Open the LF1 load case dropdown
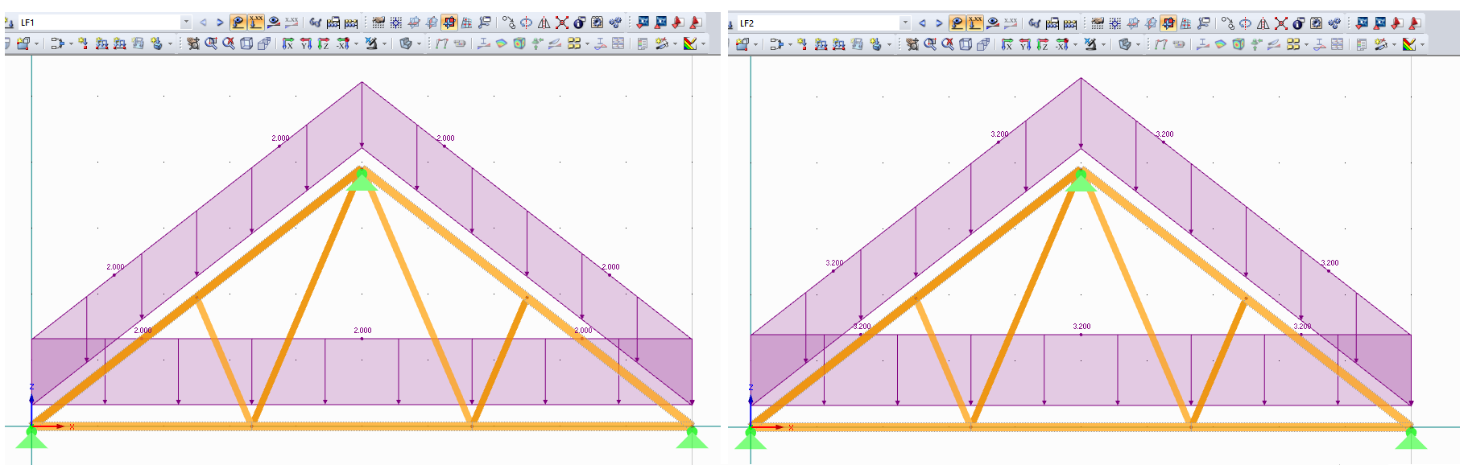 pyautogui.click(x=186, y=22)
